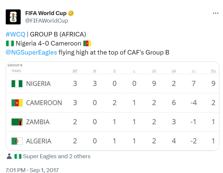This screenshot has width=223, height=173.
Task: Open tagged accounts Super Eagles and 2 others
Action: (x=56, y=156)
